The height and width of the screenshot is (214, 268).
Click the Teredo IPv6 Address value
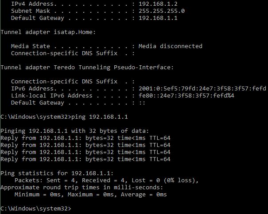[x=202, y=89]
